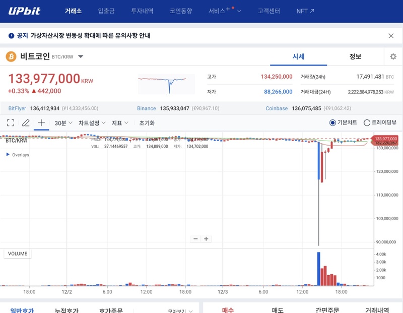Switch to the 매도 sell tab
This screenshot has height=313, width=403.
(278, 310)
